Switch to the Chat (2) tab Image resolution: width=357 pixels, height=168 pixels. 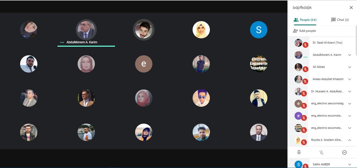(340, 20)
